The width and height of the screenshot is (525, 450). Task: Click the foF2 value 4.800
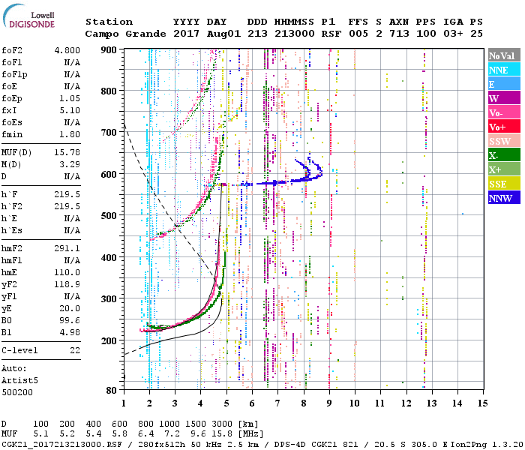(67, 50)
